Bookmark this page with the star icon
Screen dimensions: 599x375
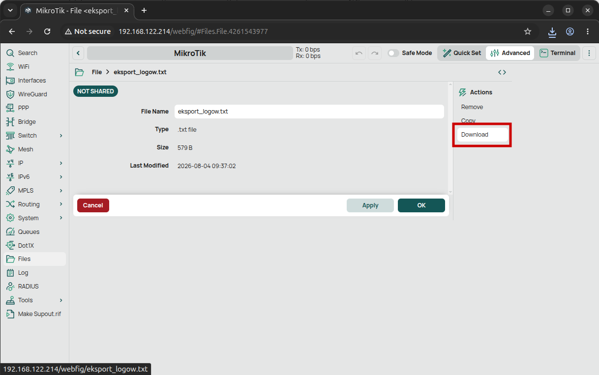coord(528,31)
